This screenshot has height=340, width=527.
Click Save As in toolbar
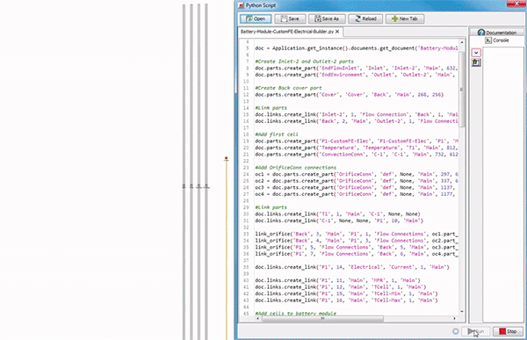[327, 18]
